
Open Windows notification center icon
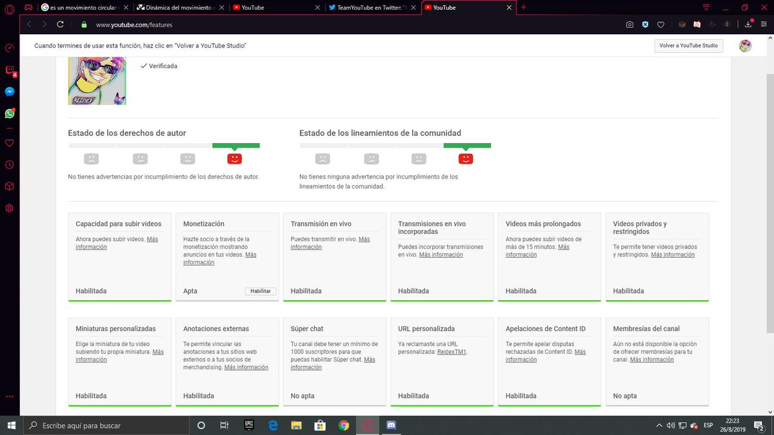760,425
